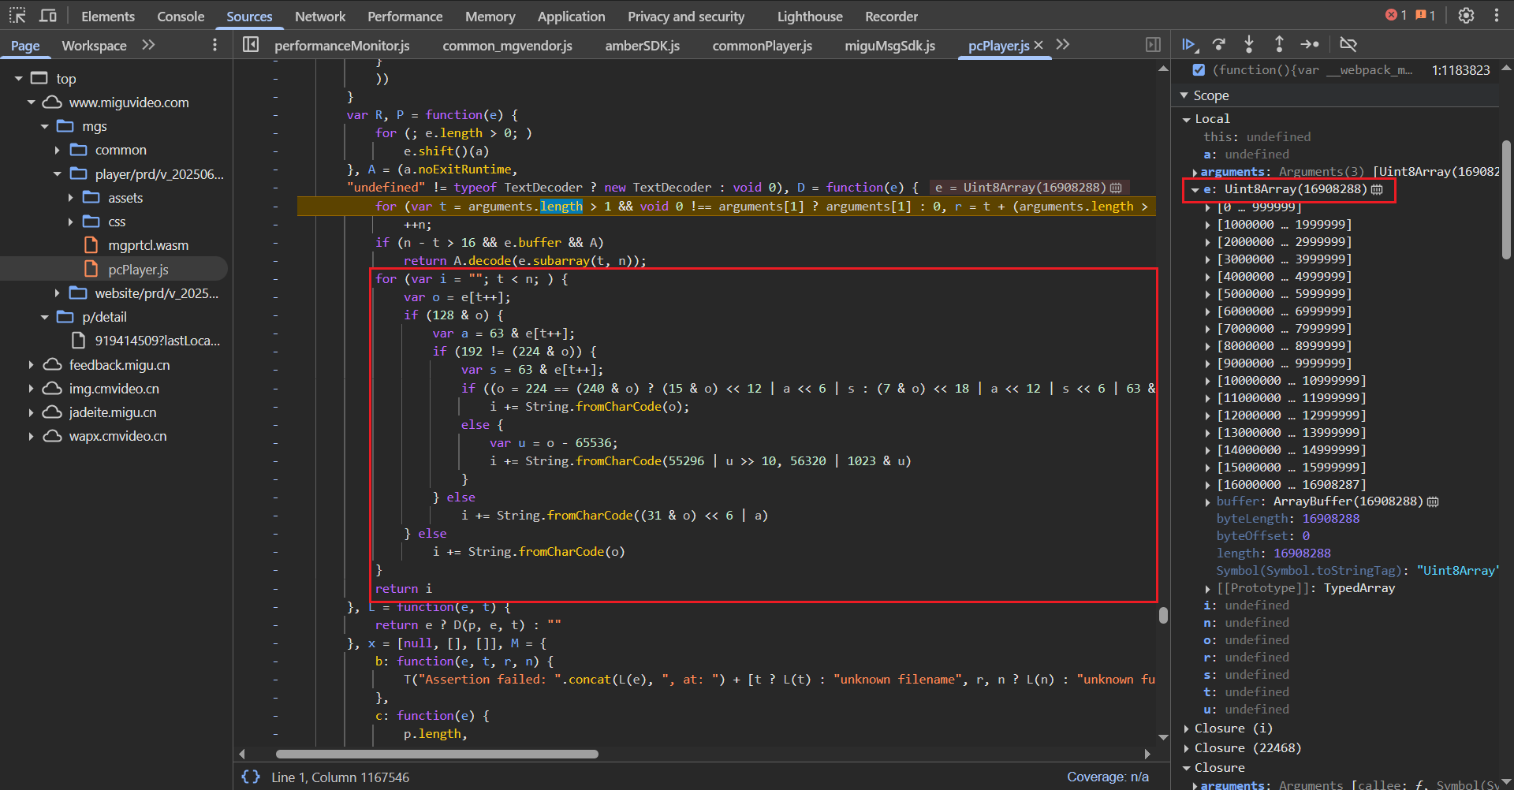The image size is (1514, 790).
Task: Expand the common folder
Action: pos(58,150)
